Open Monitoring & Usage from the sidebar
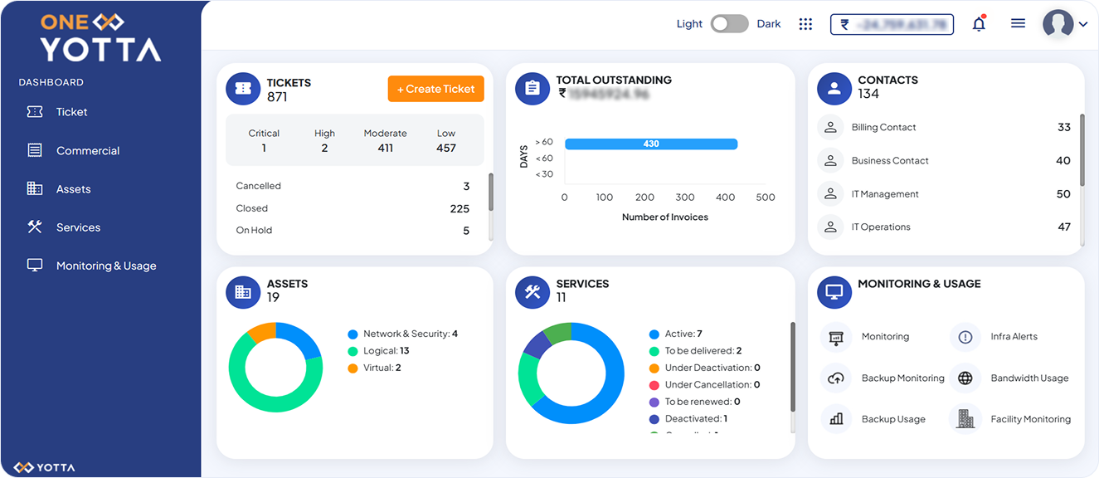 105,265
